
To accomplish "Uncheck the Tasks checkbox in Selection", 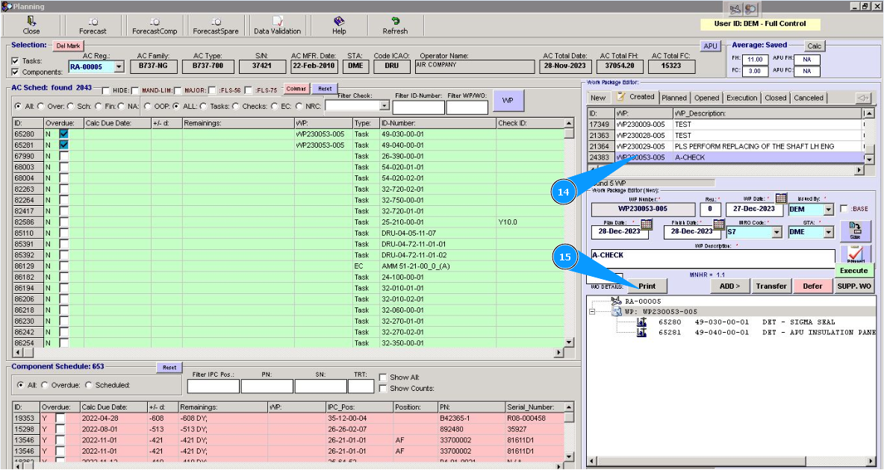I will click(16, 61).
